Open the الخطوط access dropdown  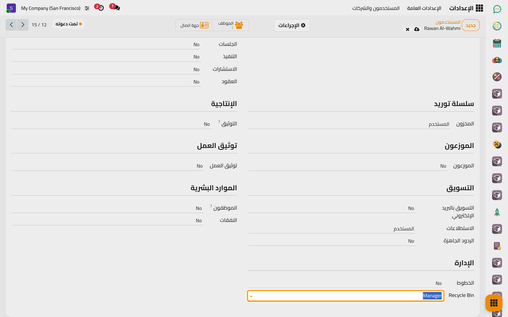(x=346, y=283)
